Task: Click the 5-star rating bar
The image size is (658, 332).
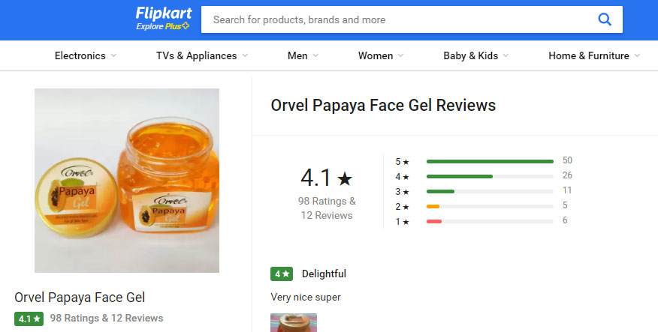Action: [490, 161]
